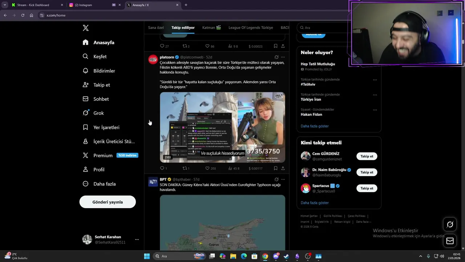The width and height of the screenshot is (465, 262).
Task: Switch to Sana özel tab
Action: click(156, 28)
